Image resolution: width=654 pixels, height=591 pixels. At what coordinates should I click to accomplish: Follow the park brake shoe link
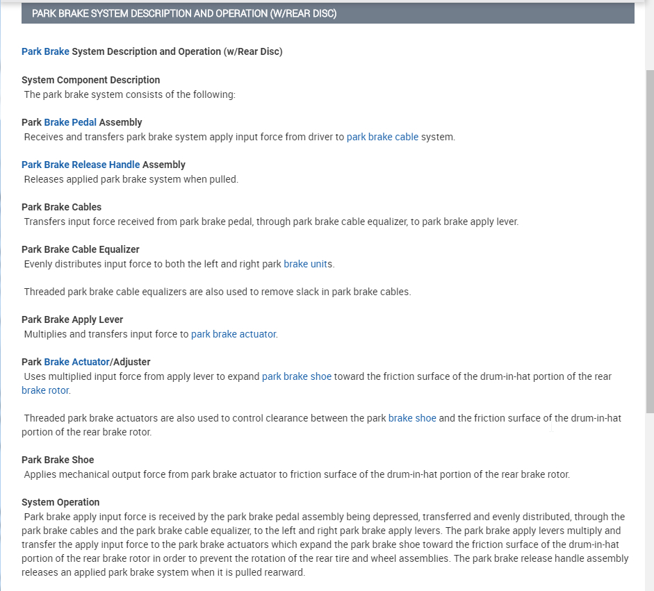coord(297,376)
